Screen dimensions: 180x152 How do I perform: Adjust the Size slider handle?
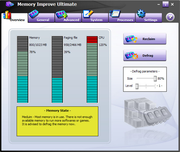pos(155,79)
